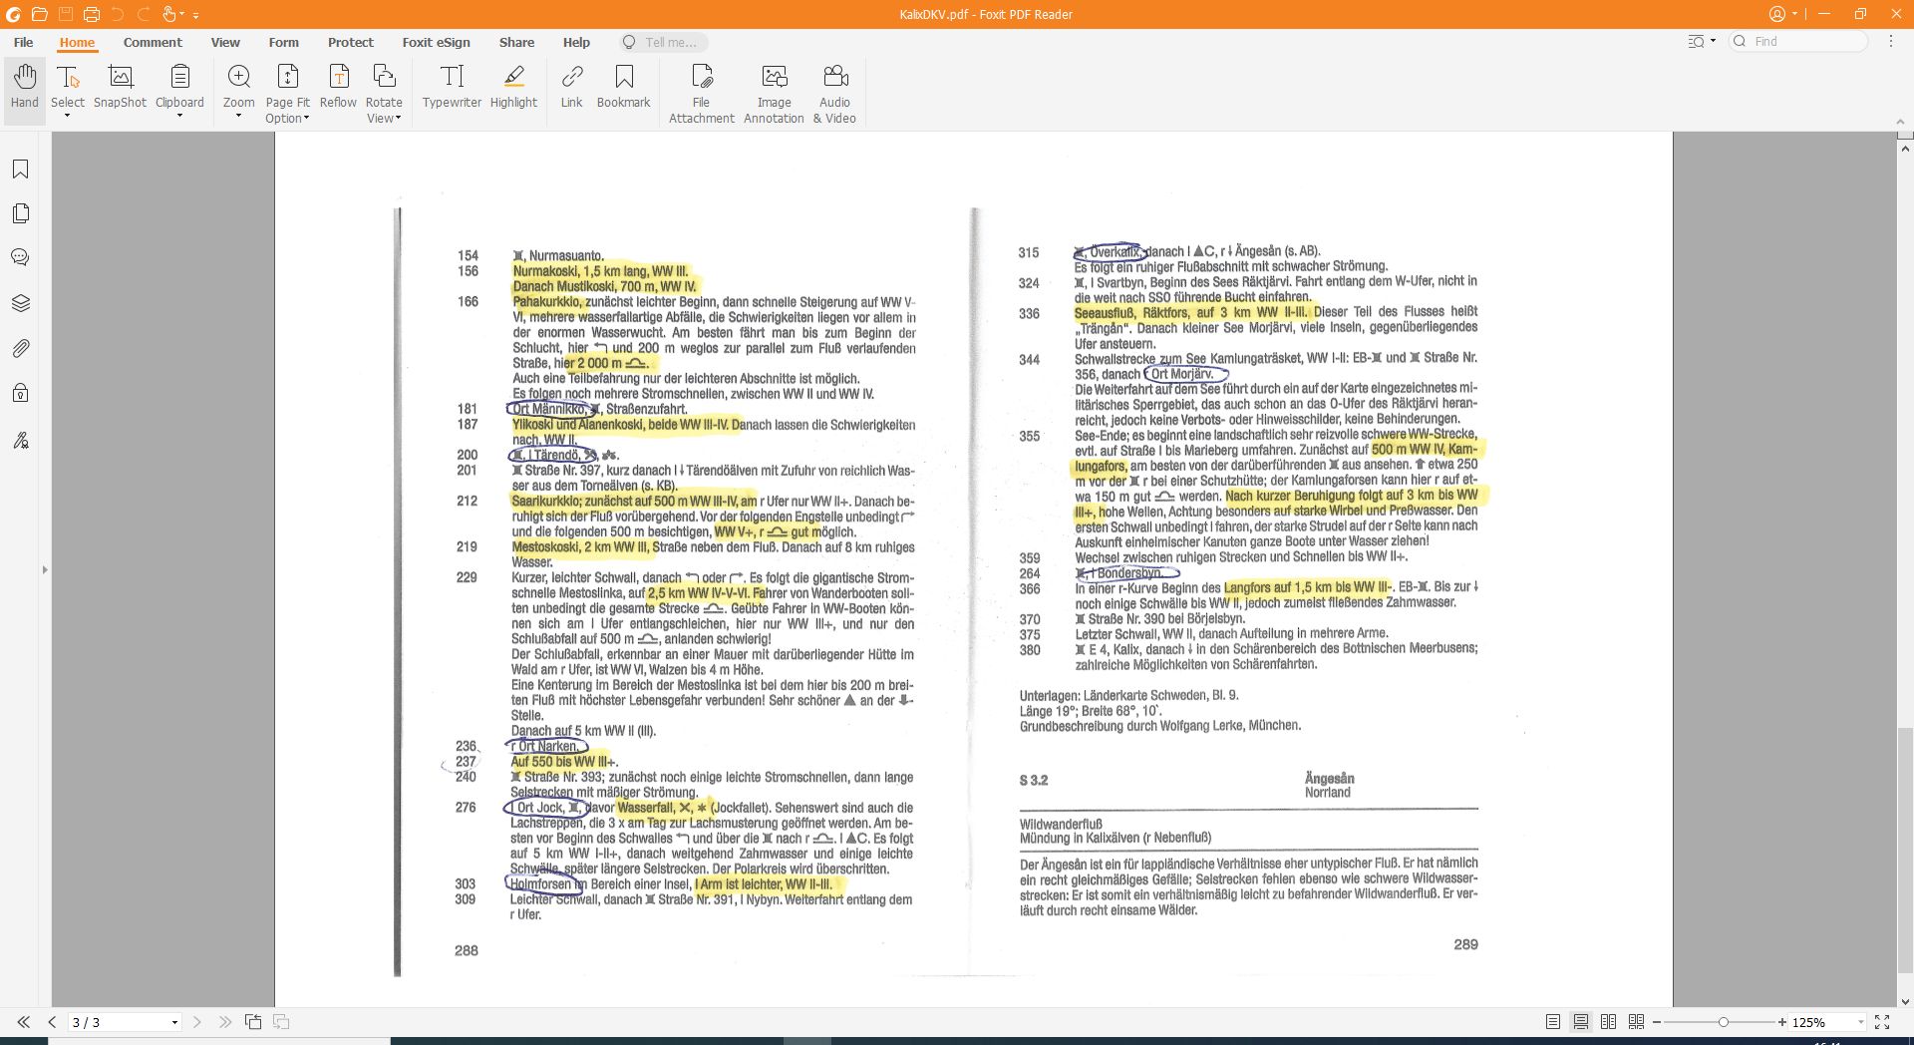Image resolution: width=1914 pixels, height=1045 pixels.
Task: Switch to the Comment tab
Action: [x=153, y=43]
